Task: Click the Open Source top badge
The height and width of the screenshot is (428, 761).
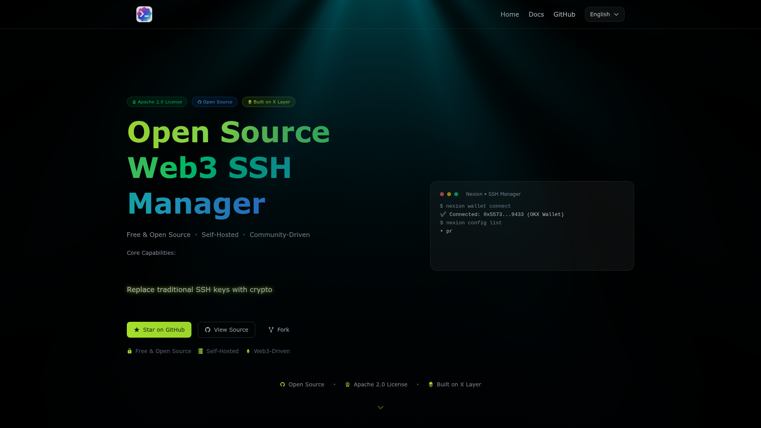Action: tap(214, 102)
